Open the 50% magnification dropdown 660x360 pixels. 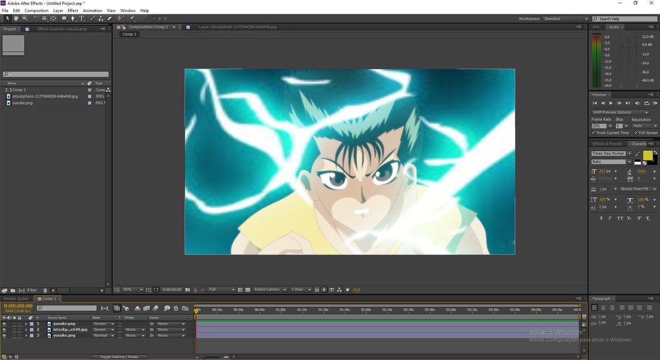pos(133,290)
